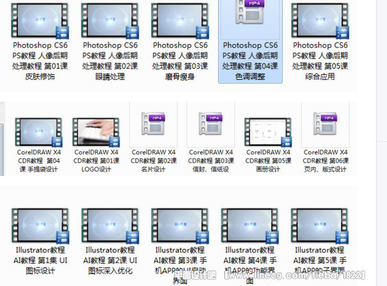Click file name ending '第03课 磨骨瘦身'
387x286 pixels.
(180, 61)
